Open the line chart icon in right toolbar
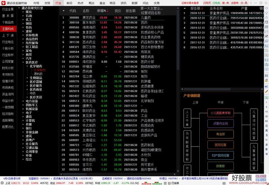This screenshot has width=269, height=185. point(266,32)
